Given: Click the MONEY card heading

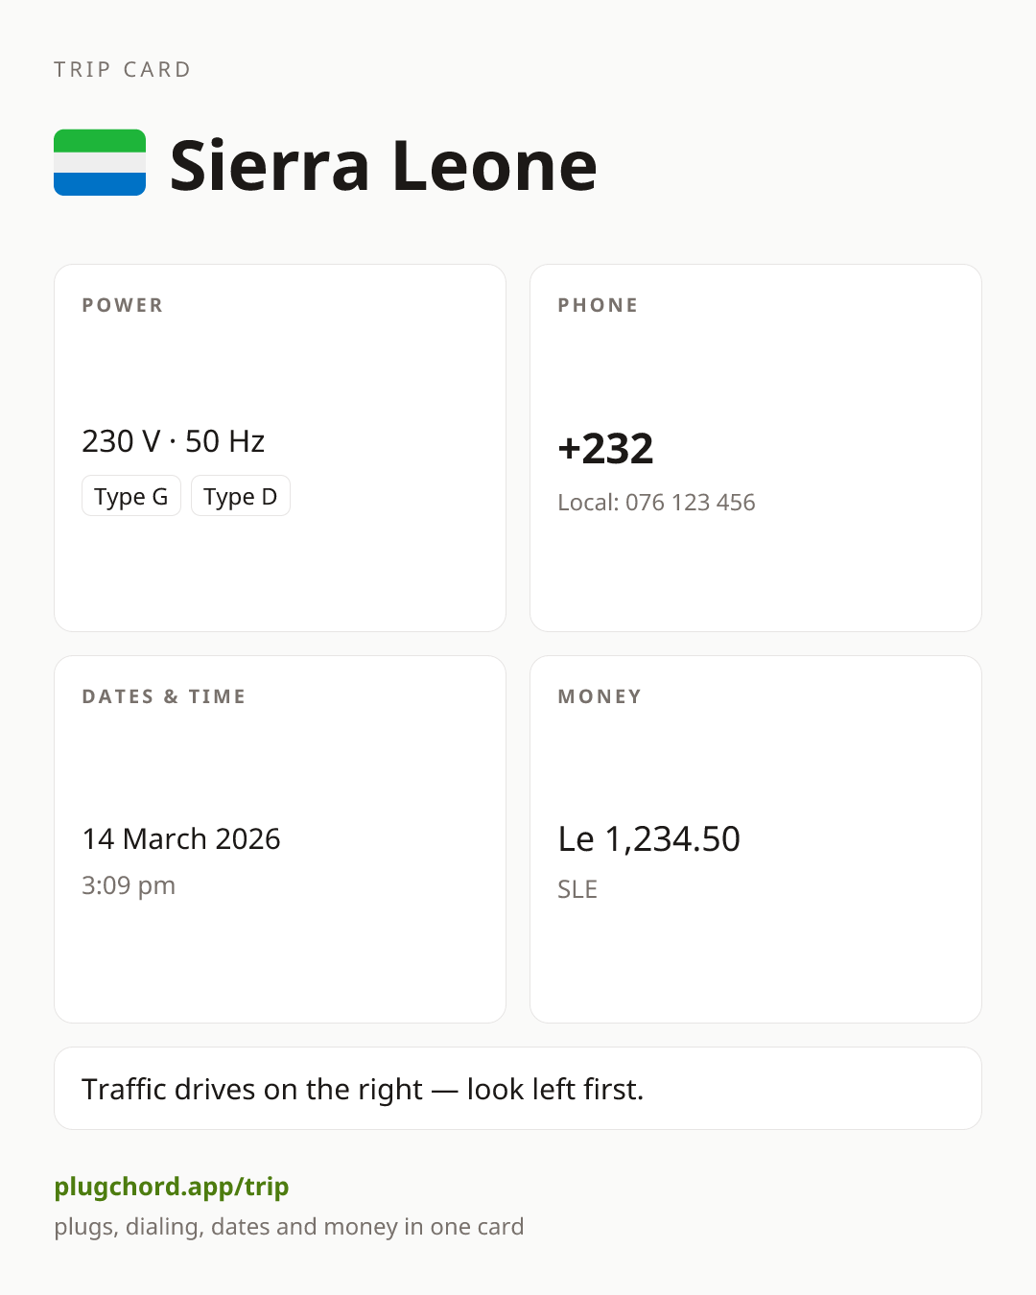Looking at the screenshot, I should [x=600, y=696].
